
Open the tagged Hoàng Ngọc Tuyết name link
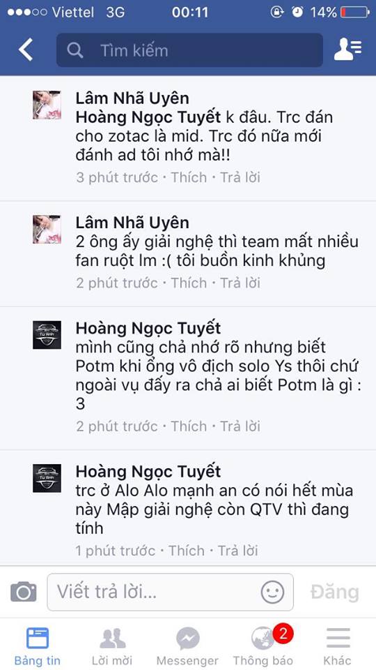148,117
